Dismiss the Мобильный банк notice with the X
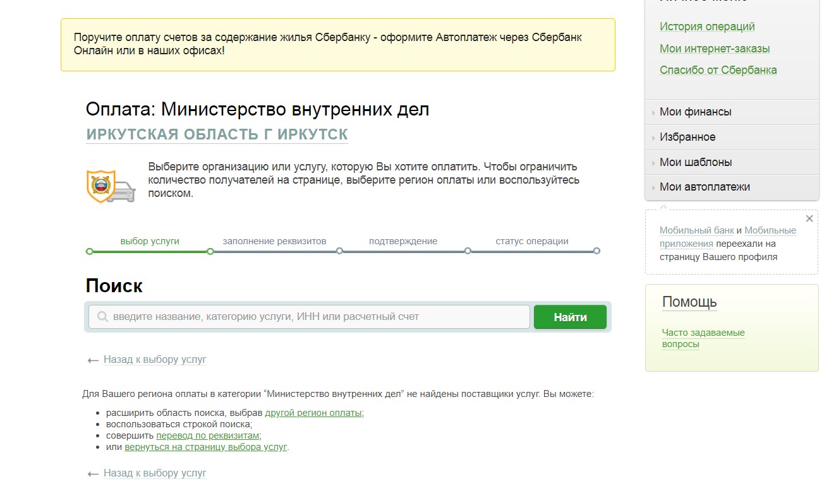 point(809,218)
